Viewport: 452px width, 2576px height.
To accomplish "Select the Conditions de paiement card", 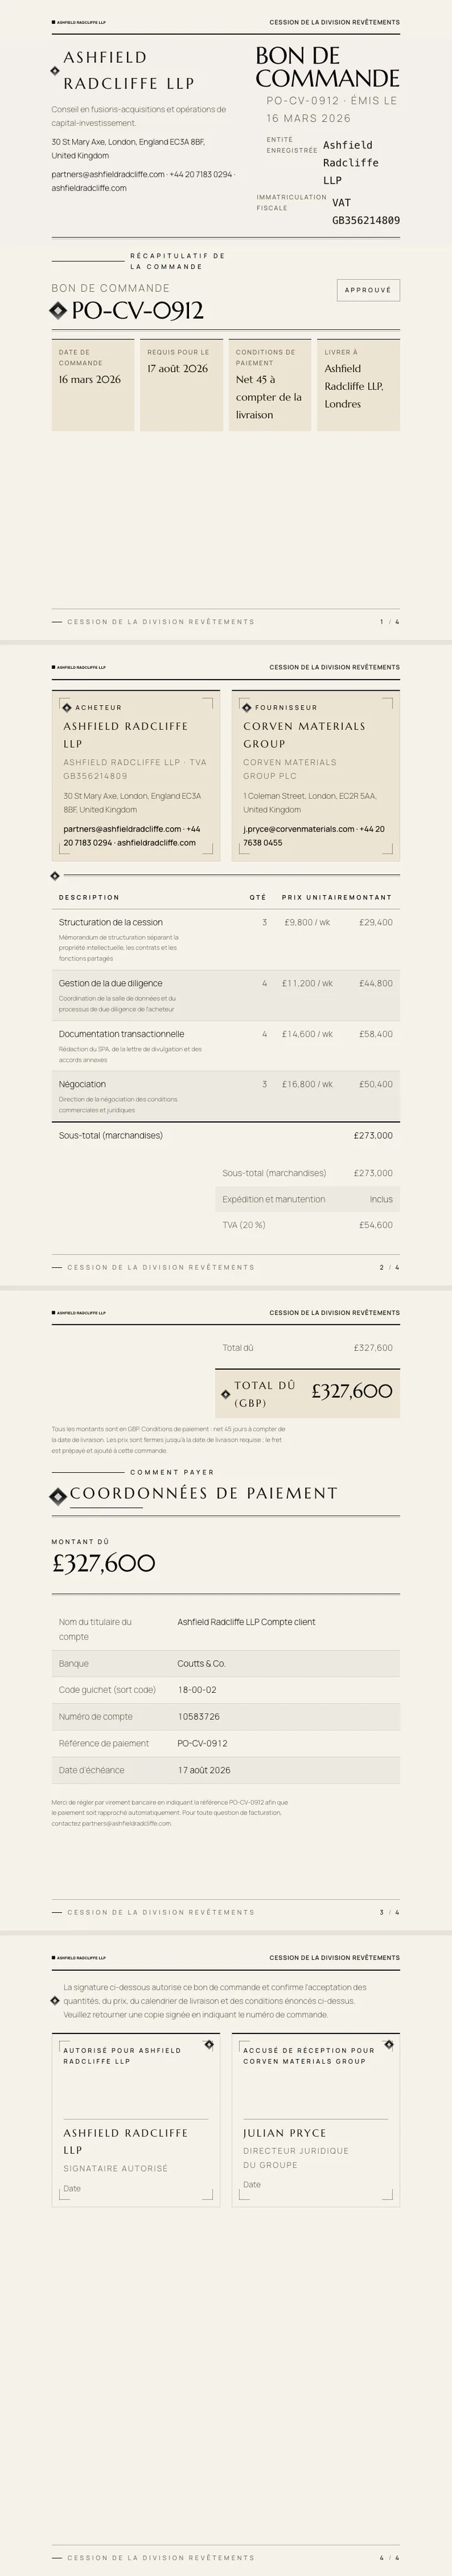I will 271,385.
